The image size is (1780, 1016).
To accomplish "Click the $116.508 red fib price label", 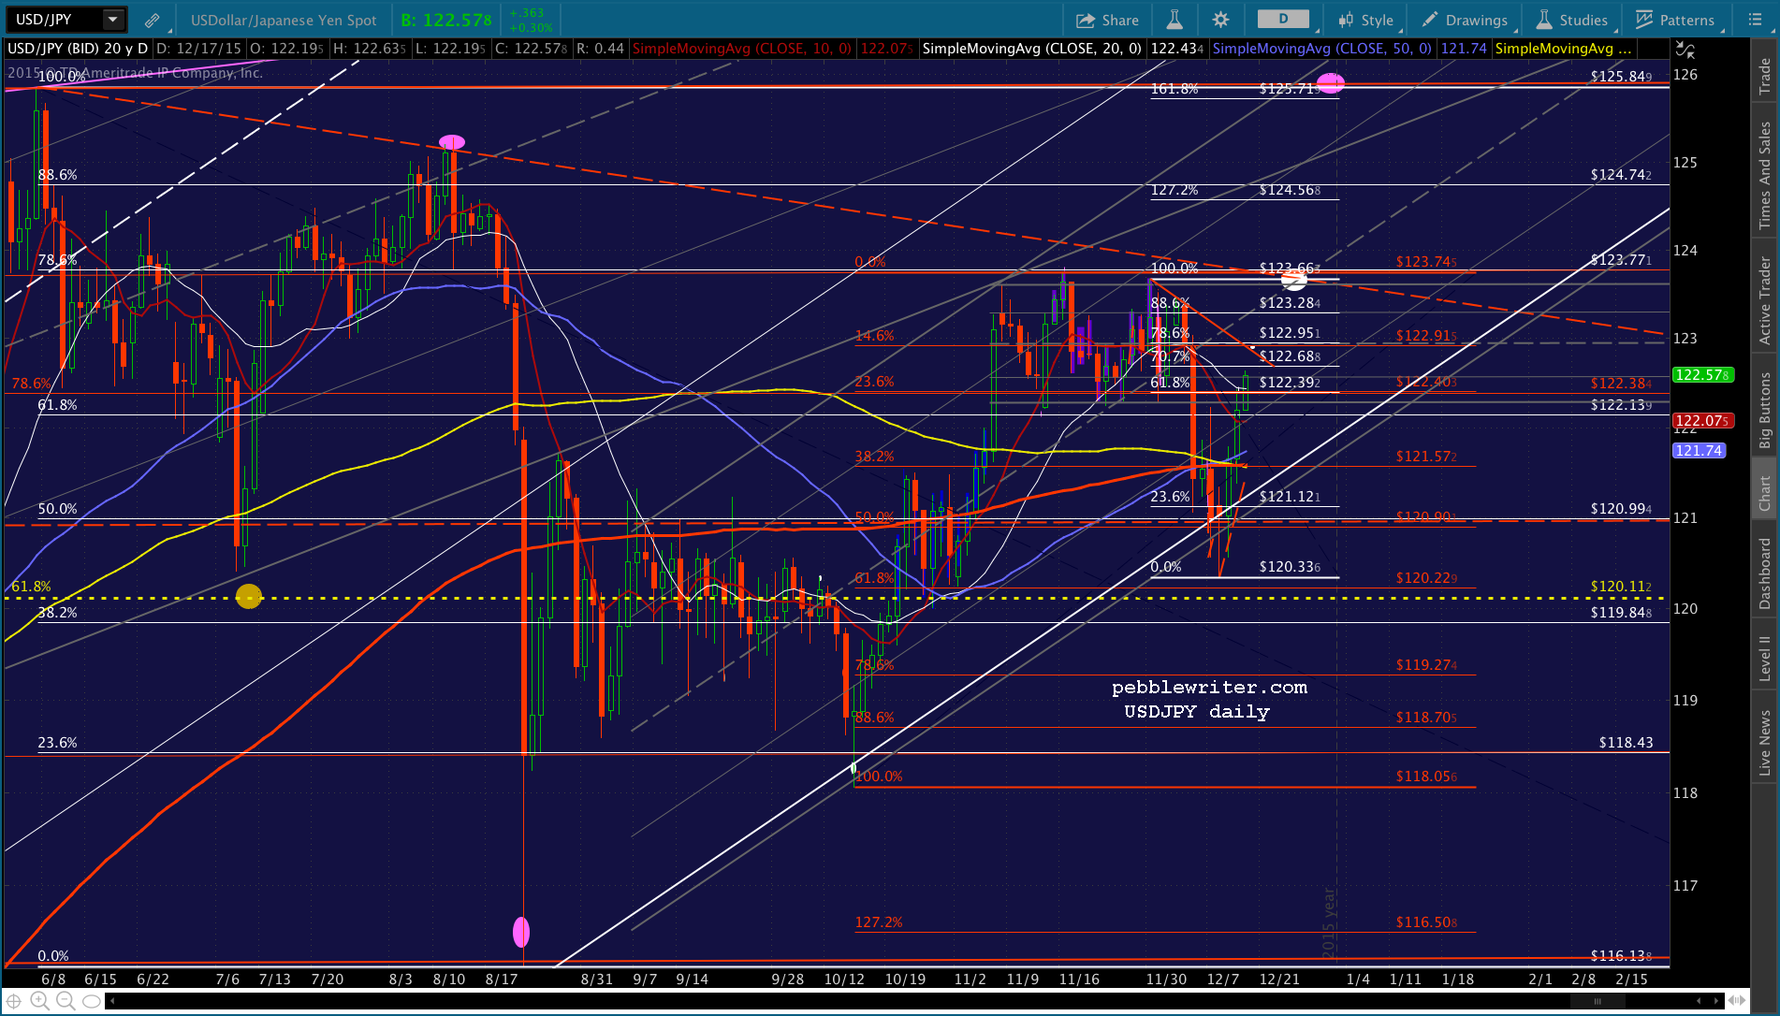I will click(x=1426, y=922).
